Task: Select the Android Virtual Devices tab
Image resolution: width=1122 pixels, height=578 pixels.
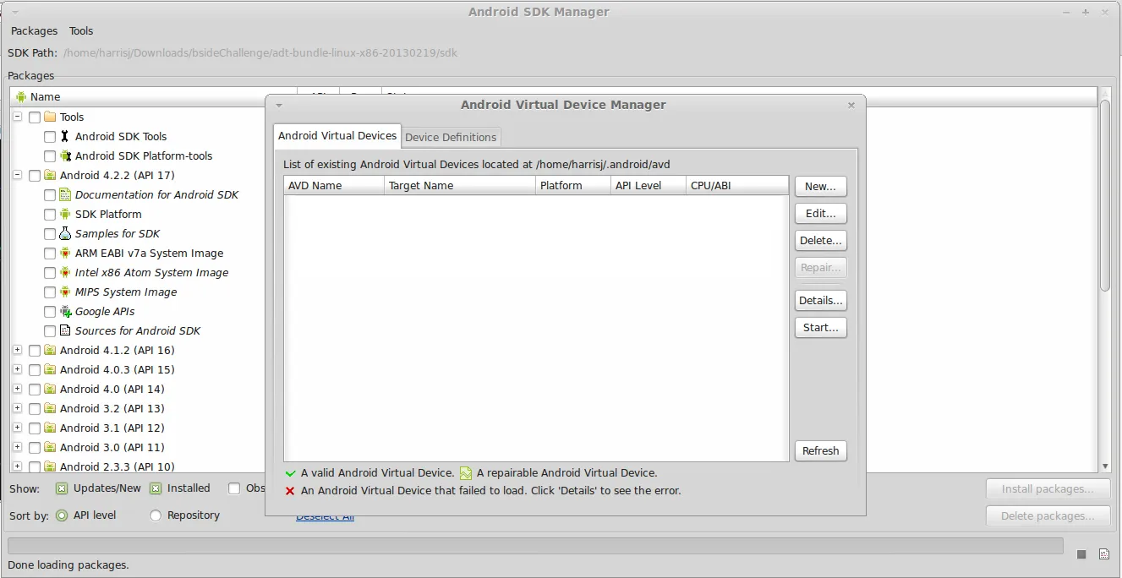Action: point(337,135)
